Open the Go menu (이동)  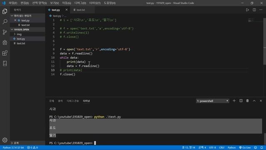66,3
